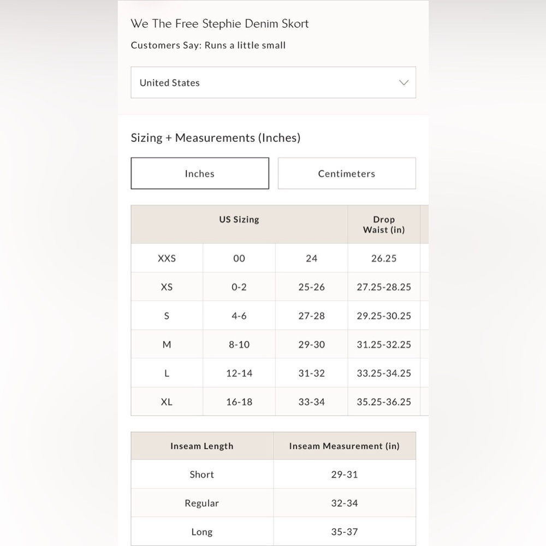
Task: Select the Short inseam row
Action: pos(274,474)
